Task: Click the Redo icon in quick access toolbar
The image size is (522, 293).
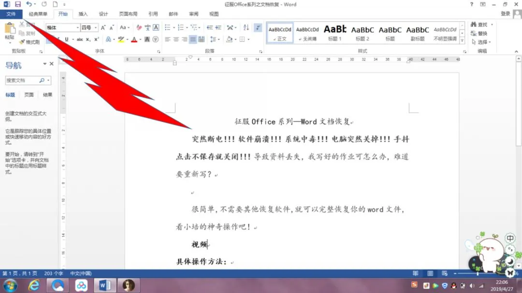Action: (x=44, y=4)
